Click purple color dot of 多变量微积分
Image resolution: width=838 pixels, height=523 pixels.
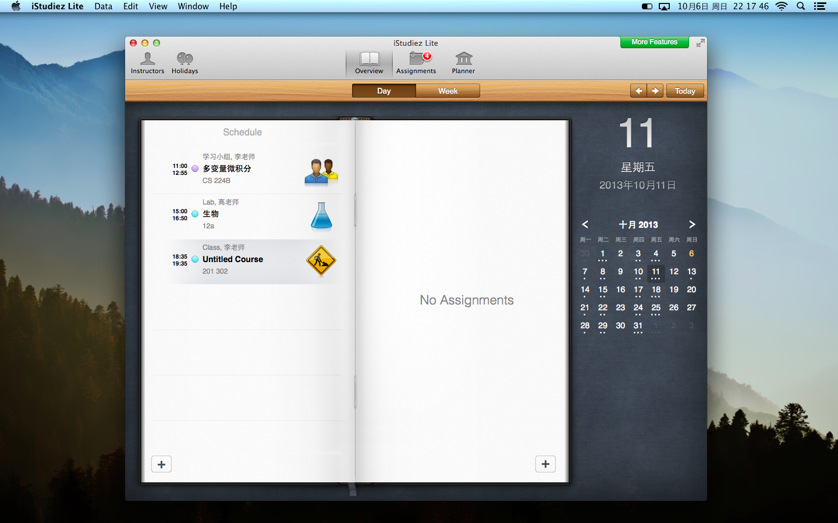[195, 169]
